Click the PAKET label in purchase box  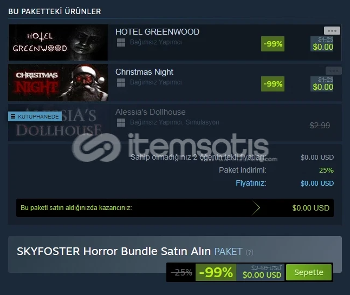coord(228,252)
